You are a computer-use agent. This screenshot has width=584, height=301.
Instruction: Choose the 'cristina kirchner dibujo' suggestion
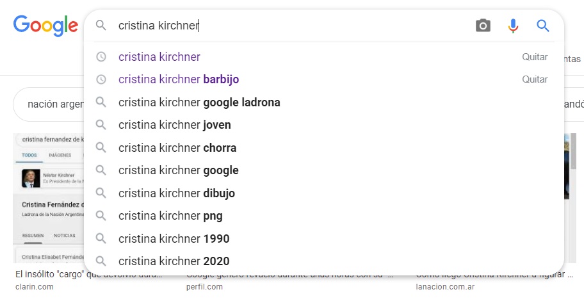tap(177, 193)
